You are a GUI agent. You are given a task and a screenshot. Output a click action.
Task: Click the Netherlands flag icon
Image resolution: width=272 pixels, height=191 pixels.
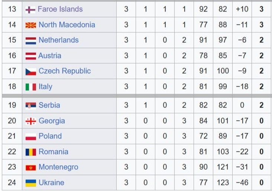tap(30, 41)
